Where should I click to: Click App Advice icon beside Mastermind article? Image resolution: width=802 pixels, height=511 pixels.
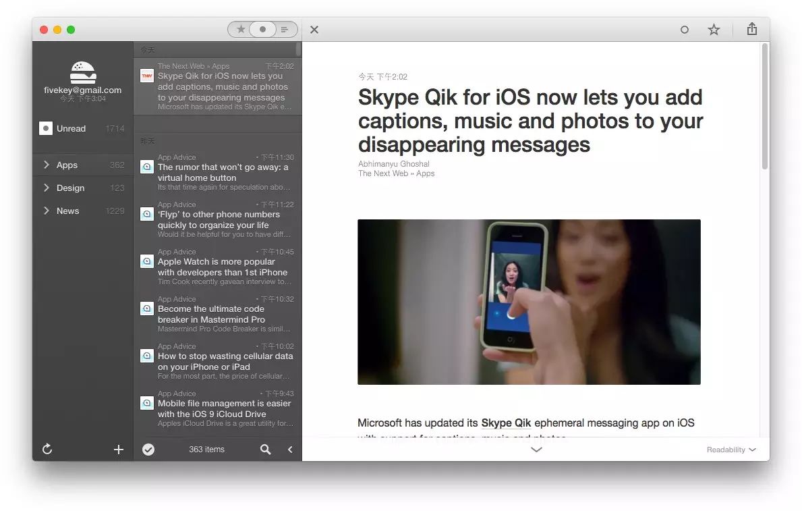pos(147,308)
